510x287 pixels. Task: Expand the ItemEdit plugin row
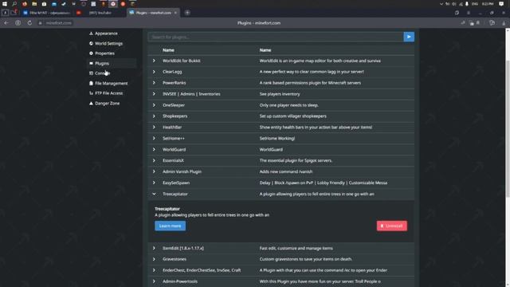[x=154, y=248]
